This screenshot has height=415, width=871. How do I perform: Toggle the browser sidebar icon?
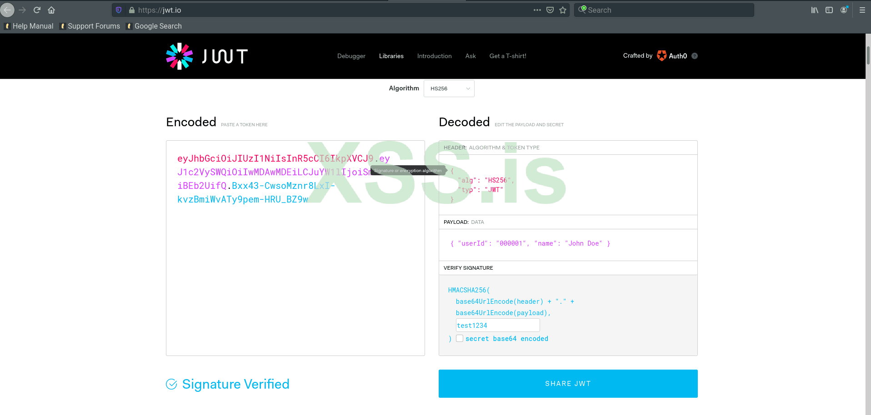point(829,10)
